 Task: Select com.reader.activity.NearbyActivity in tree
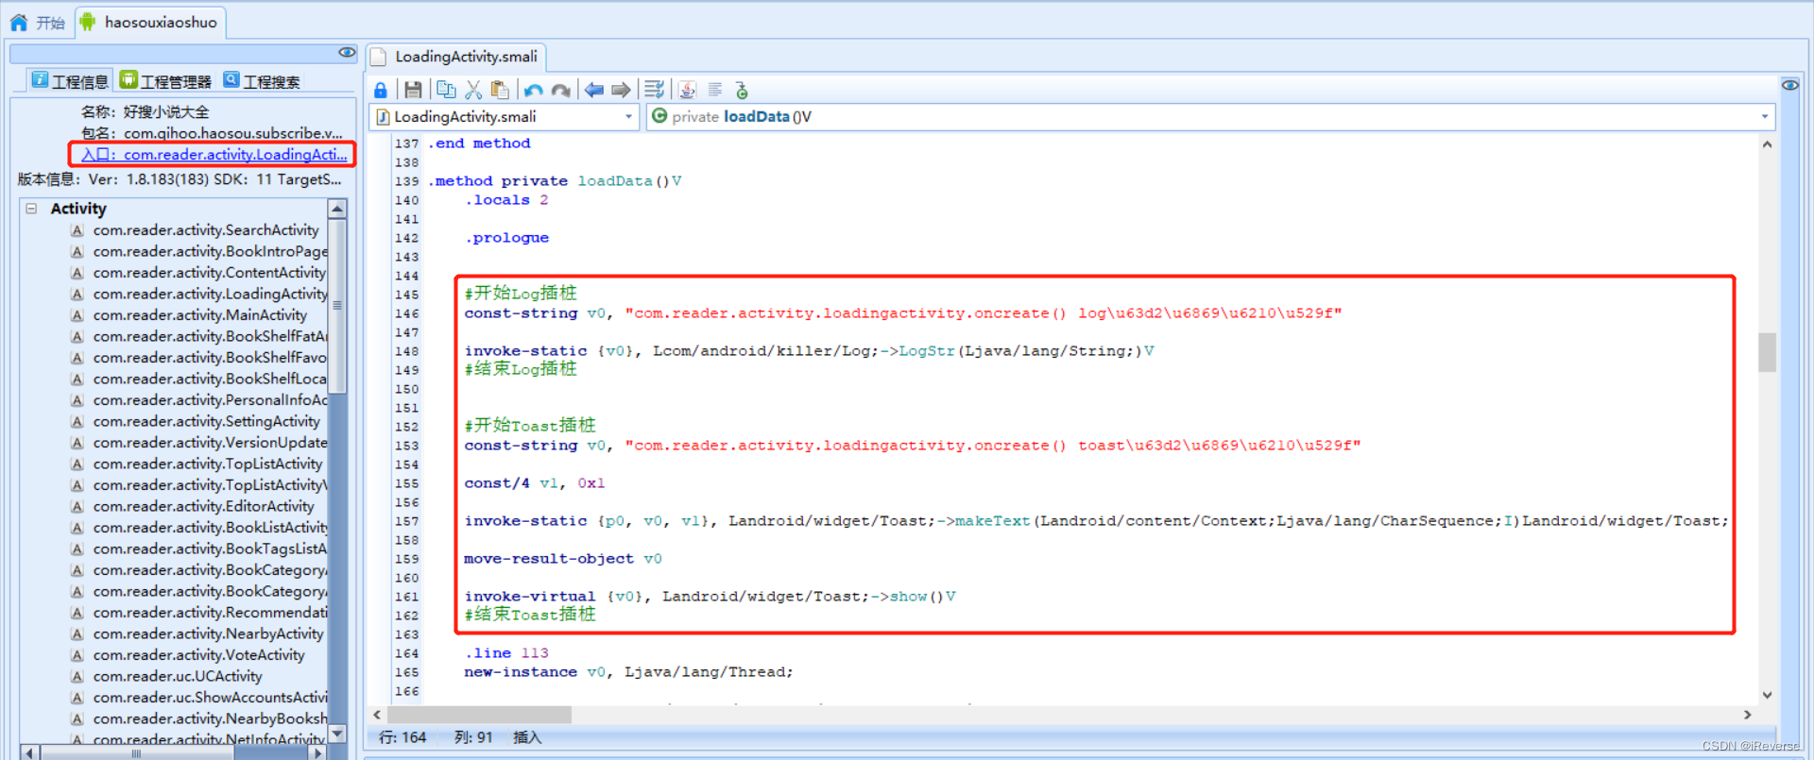click(x=208, y=633)
